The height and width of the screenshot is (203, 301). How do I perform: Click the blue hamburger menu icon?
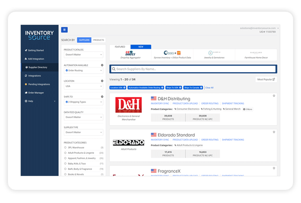click(64, 30)
